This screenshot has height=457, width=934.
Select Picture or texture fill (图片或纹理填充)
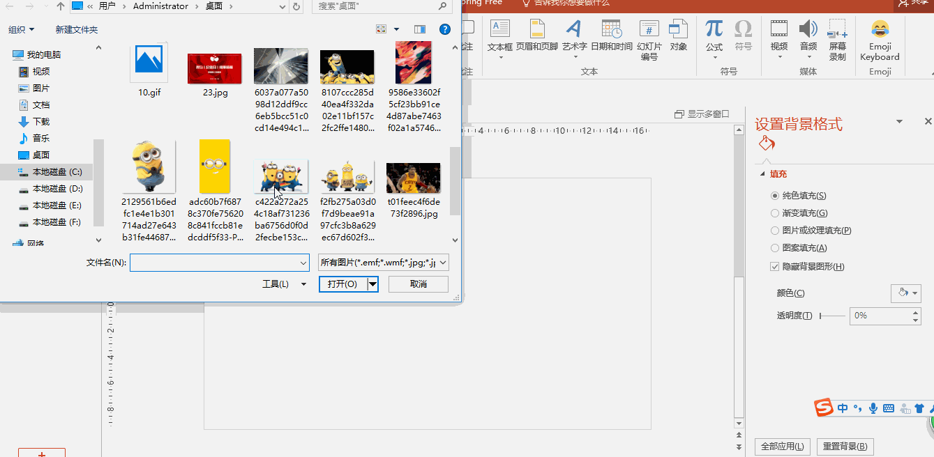[811, 231]
